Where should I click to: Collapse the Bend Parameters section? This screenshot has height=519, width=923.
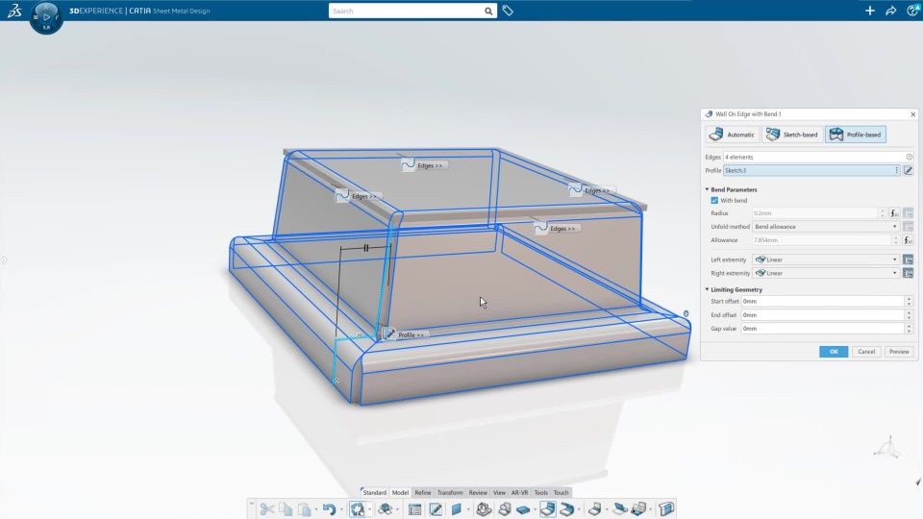(x=707, y=189)
